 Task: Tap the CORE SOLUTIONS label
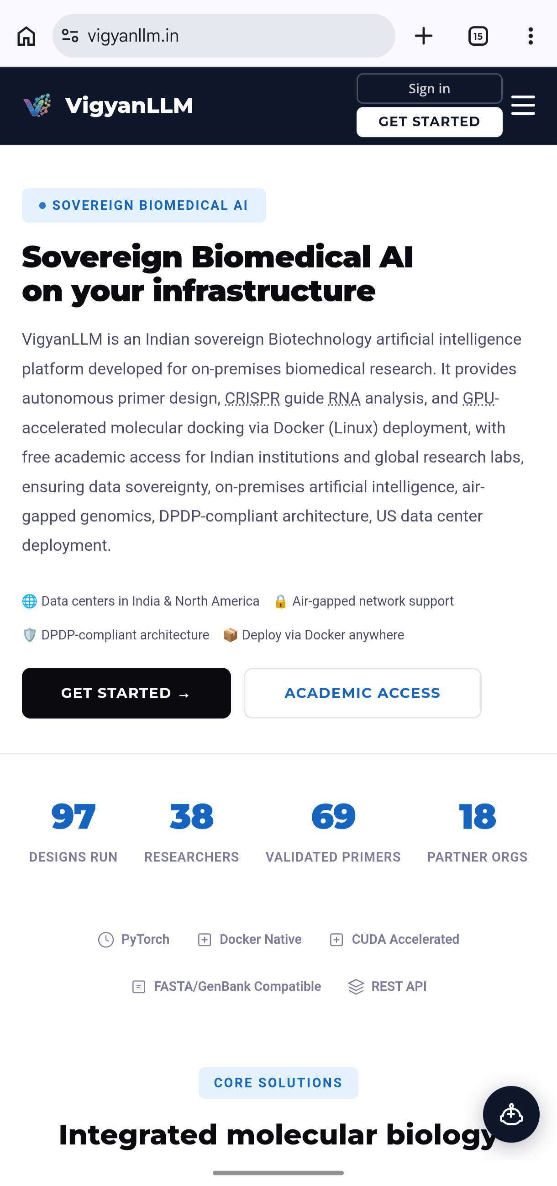coord(278,1083)
